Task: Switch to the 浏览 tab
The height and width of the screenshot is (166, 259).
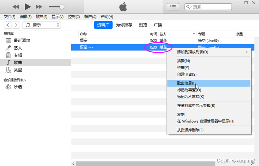Action: pyautogui.click(x=143, y=25)
